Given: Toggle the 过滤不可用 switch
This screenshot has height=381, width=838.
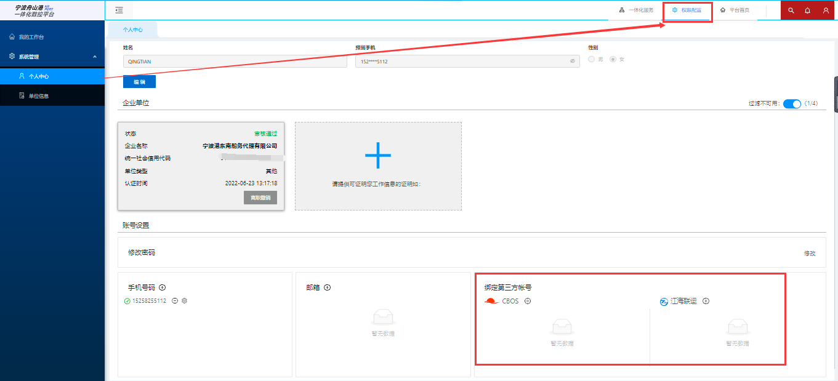Looking at the screenshot, I should [x=792, y=103].
